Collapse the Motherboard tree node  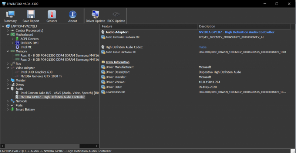pos(8,34)
